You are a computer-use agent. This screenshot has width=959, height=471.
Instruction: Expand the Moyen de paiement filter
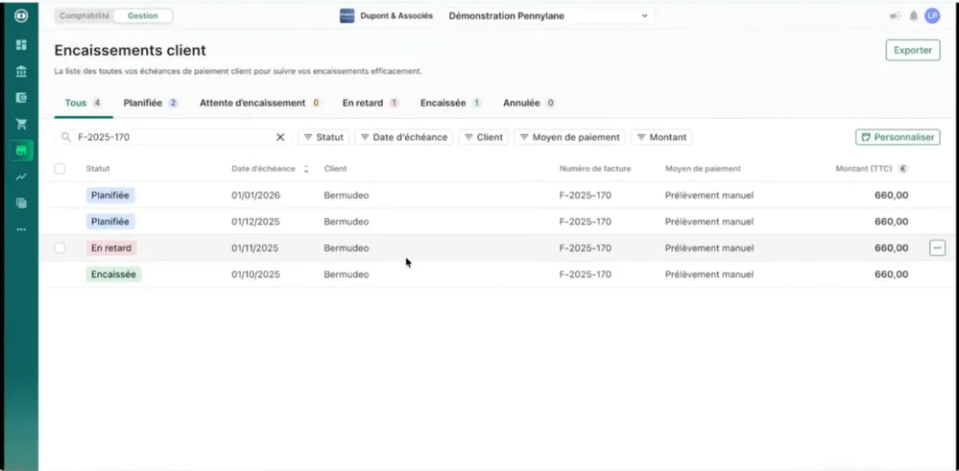click(x=571, y=137)
